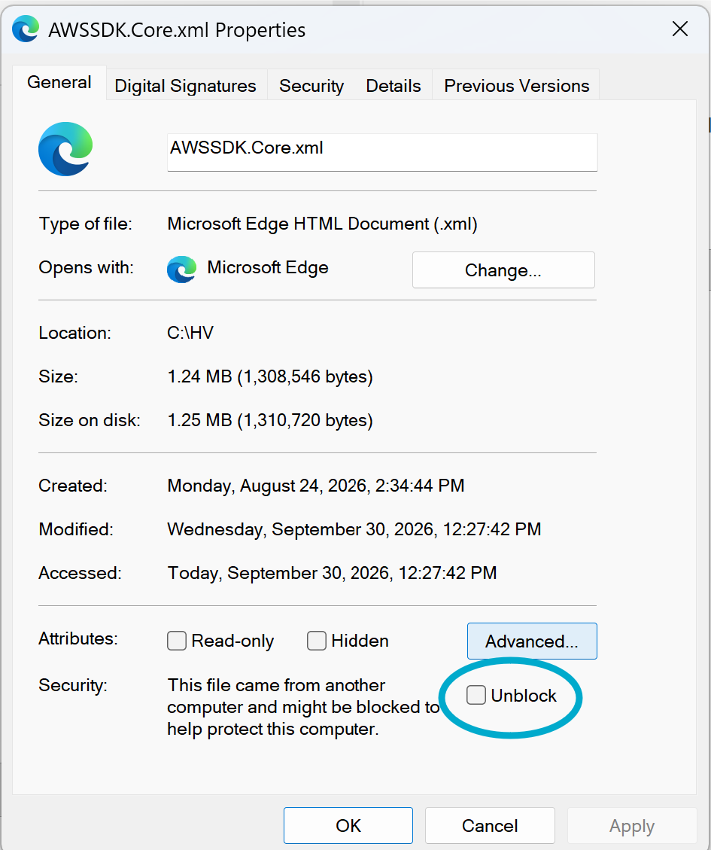Click the Modified date value starting Wednesday
Image resolution: width=711 pixels, height=850 pixels.
[354, 529]
